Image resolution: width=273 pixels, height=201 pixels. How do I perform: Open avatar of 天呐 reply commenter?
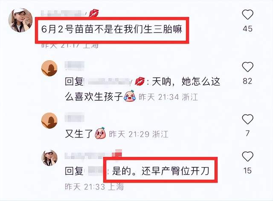pos(49,68)
